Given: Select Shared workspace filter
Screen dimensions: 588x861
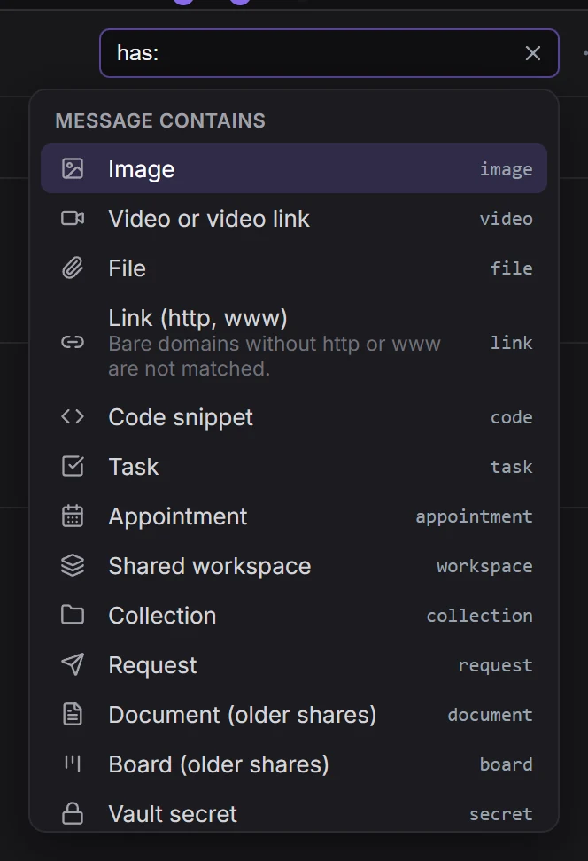Looking at the screenshot, I should coord(294,565).
